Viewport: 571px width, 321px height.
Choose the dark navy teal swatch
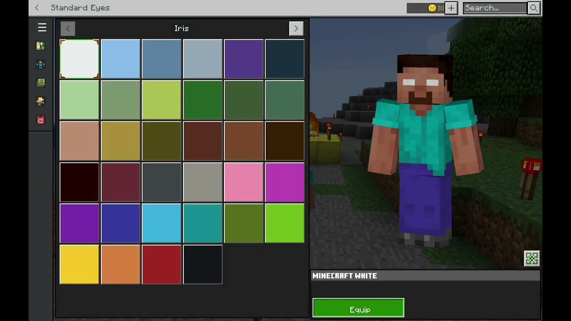point(285,59)
